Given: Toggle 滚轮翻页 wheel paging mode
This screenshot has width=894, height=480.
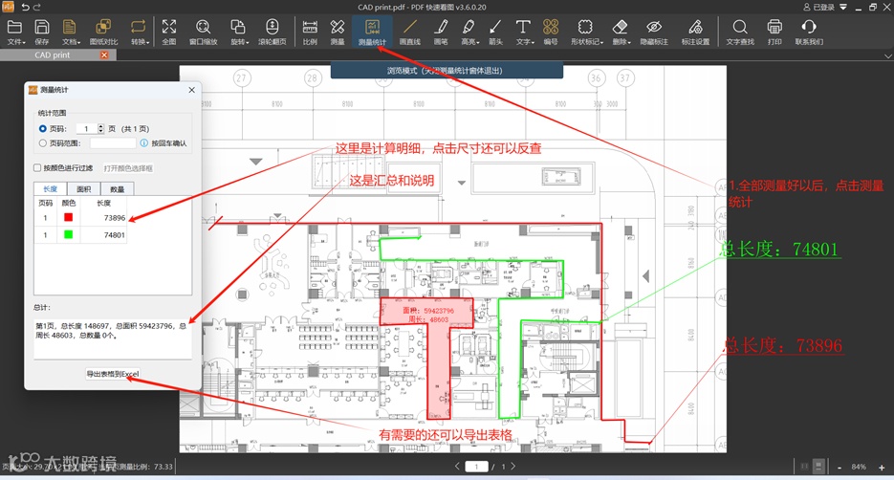Looking at the screenshot, I should click(x=272, y=32).
